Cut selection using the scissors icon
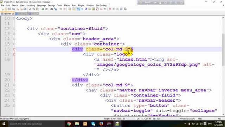The image size is (225, 127). click(30, 9)
